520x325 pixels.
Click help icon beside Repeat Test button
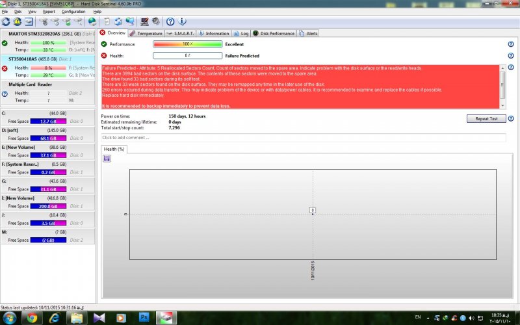click(511, 119)
